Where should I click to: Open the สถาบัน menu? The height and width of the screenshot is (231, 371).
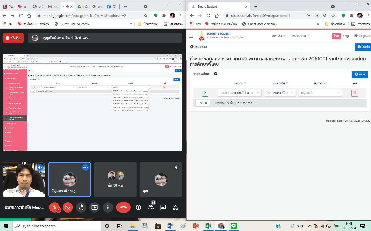click(278, 36)
